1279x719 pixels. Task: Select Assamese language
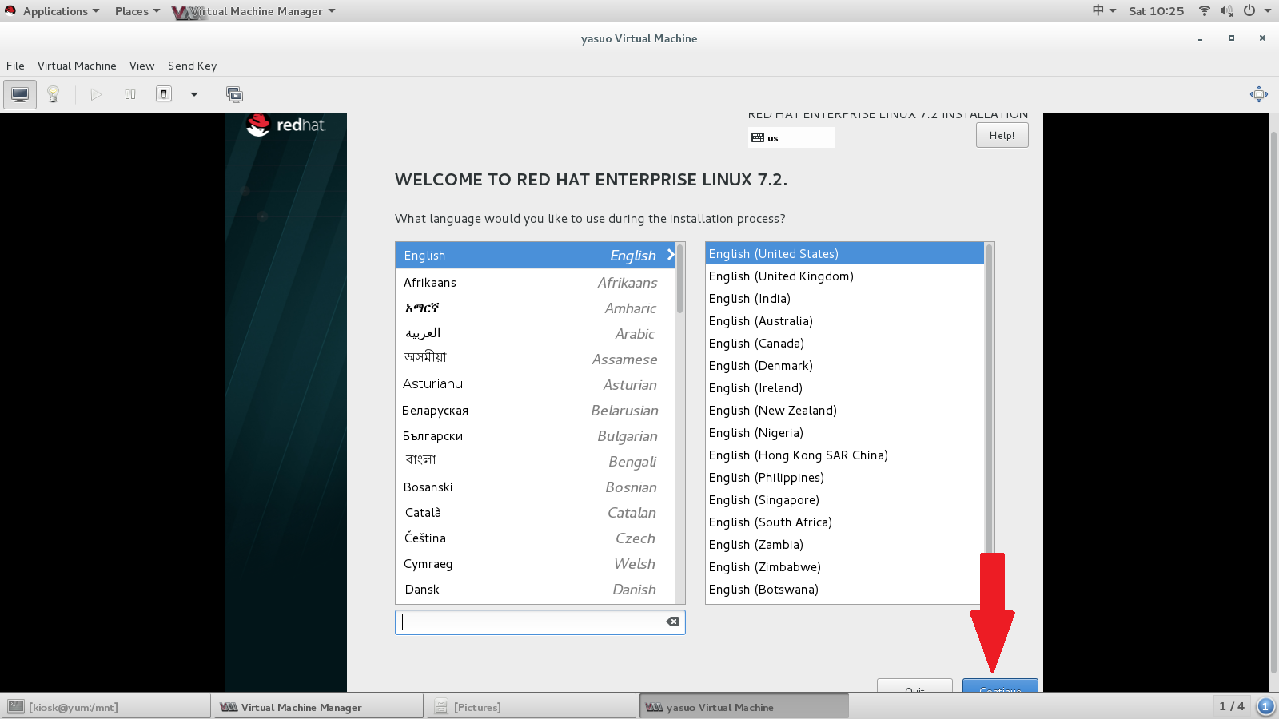[535, 359]
